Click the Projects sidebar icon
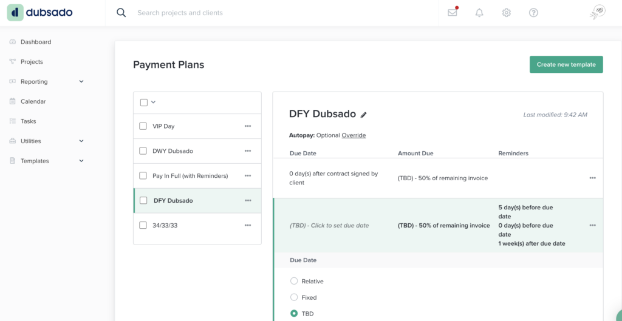The image size is (622, 321). [x=12, y=61]
